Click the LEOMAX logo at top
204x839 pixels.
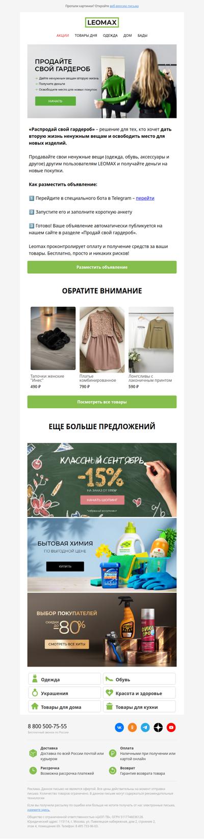[102, 22]
